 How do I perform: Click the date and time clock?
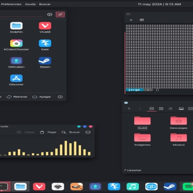(x=159, y=4)
